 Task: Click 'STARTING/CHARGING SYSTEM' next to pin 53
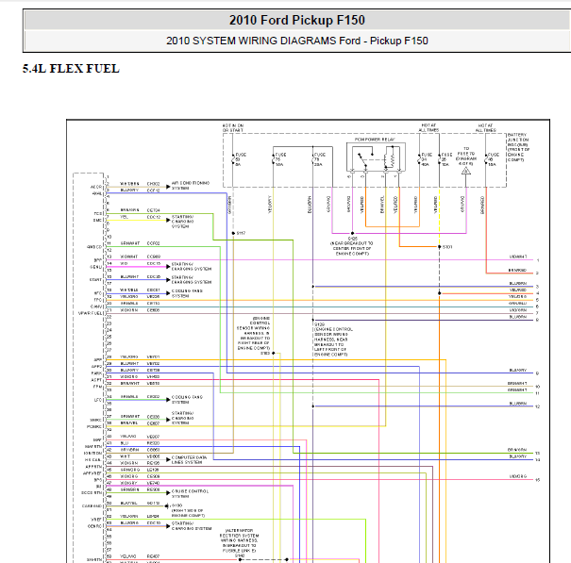pos(192,525)
